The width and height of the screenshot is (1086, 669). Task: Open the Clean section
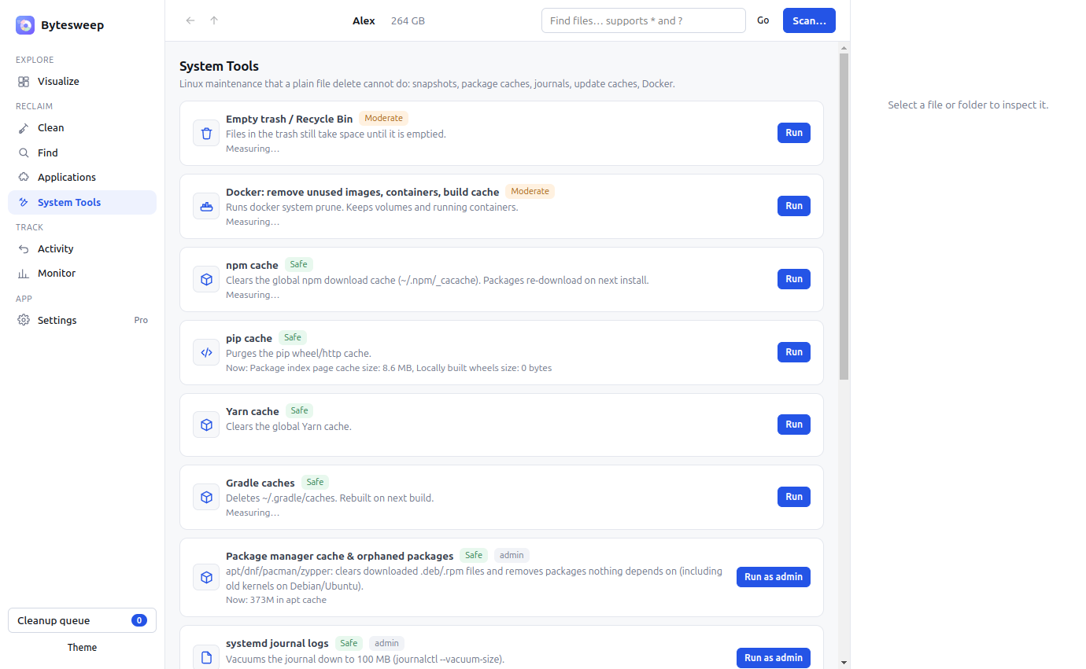(x=82, y=128)
